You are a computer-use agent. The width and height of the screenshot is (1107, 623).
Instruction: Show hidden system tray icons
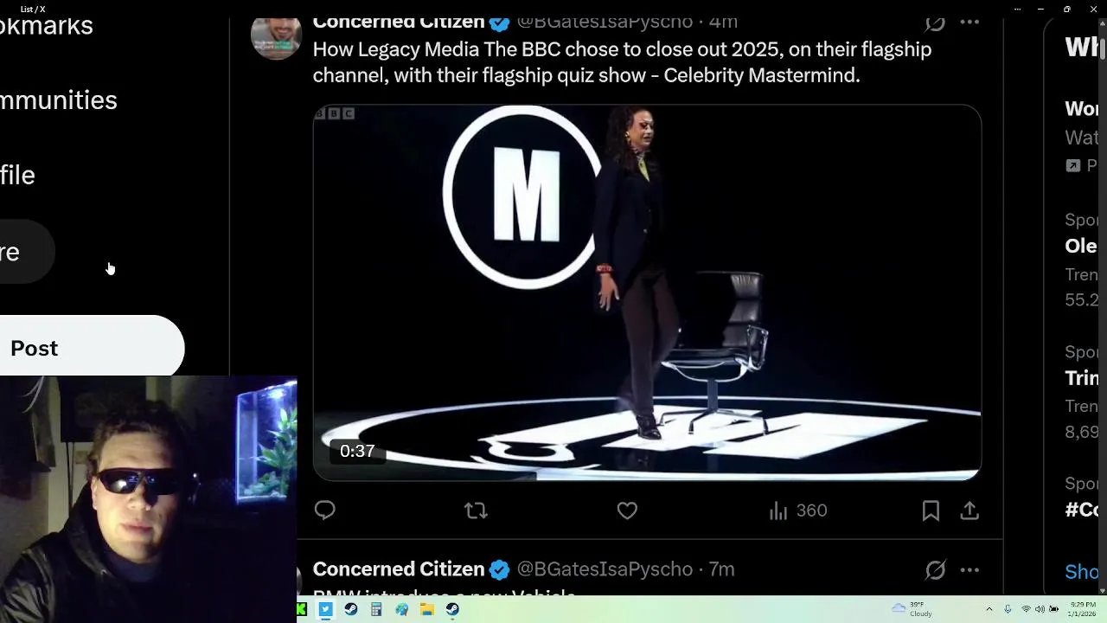989,609
